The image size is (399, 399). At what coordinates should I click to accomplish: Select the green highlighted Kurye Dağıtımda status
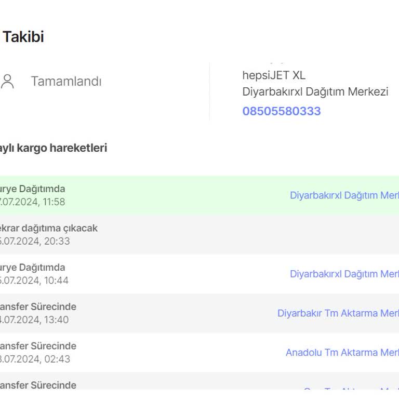coord(32,189)
